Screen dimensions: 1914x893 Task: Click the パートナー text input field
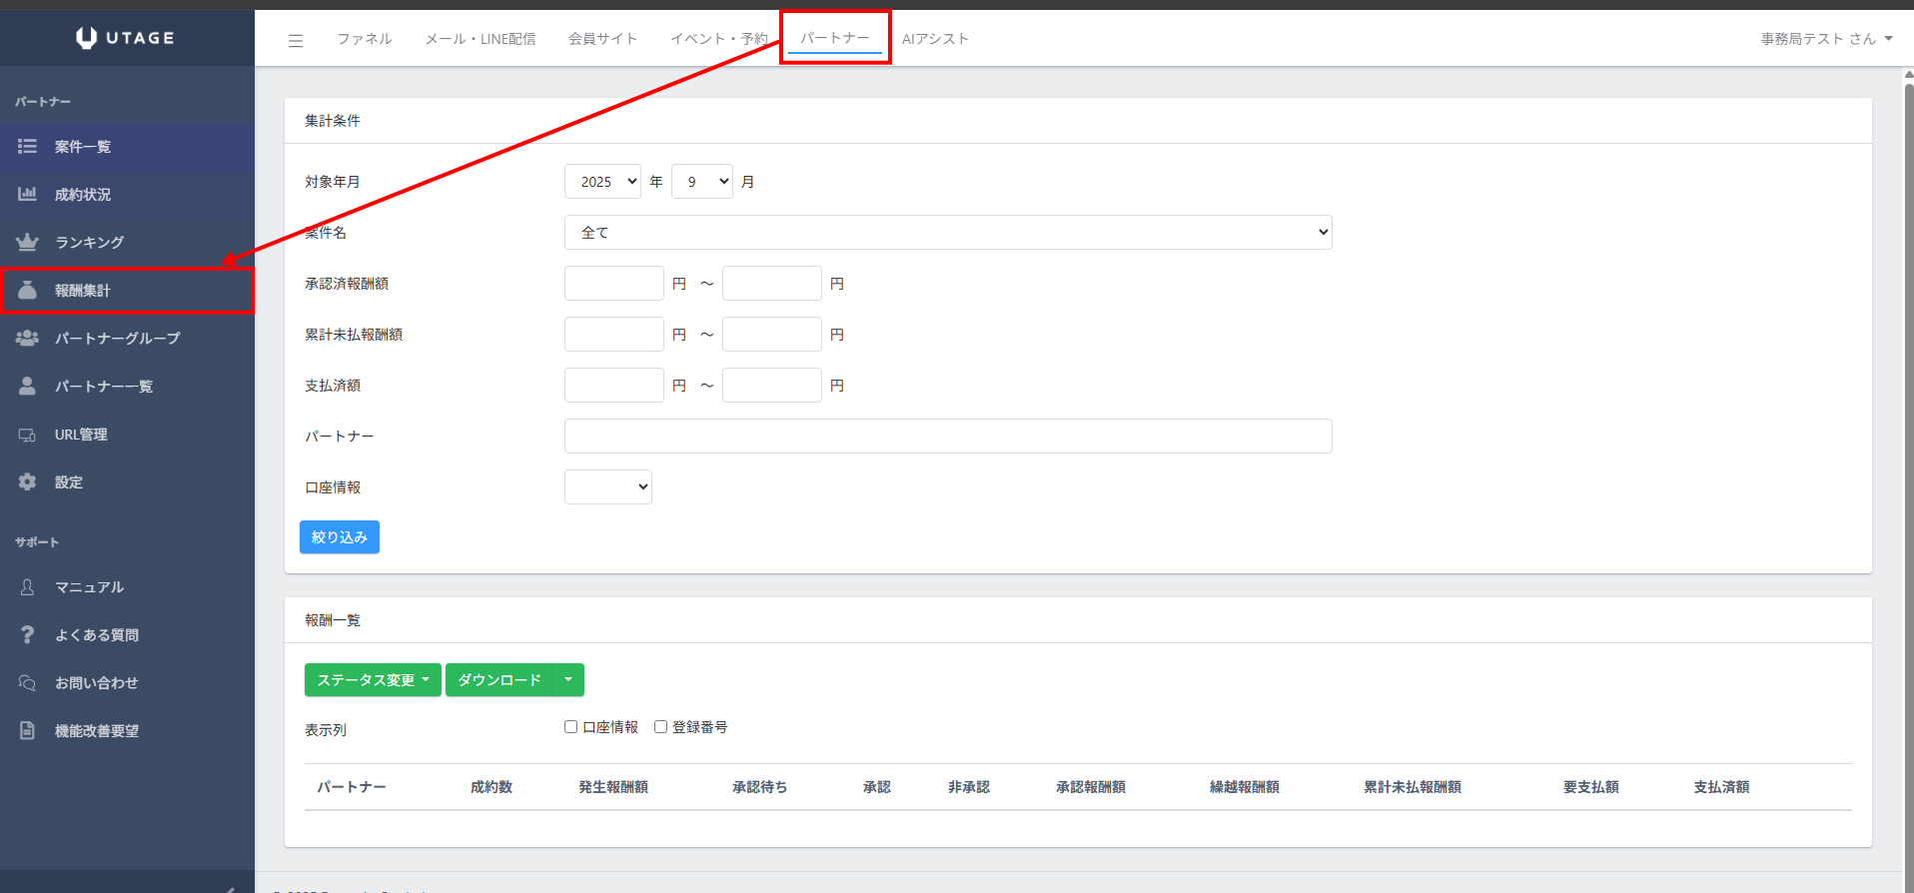(947, 437)
